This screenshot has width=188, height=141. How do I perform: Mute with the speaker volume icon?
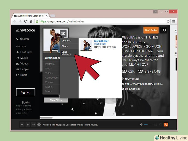tap(141, 125)
